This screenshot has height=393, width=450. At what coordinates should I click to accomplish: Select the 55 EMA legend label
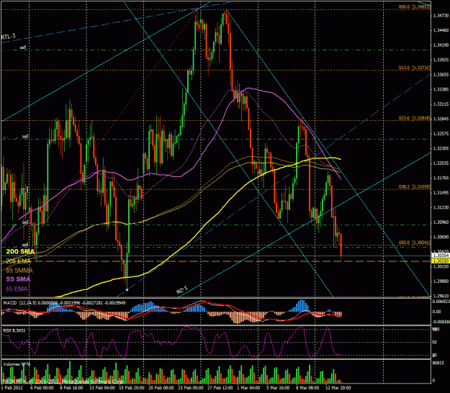pyautogui.click(x=17, y=289)
